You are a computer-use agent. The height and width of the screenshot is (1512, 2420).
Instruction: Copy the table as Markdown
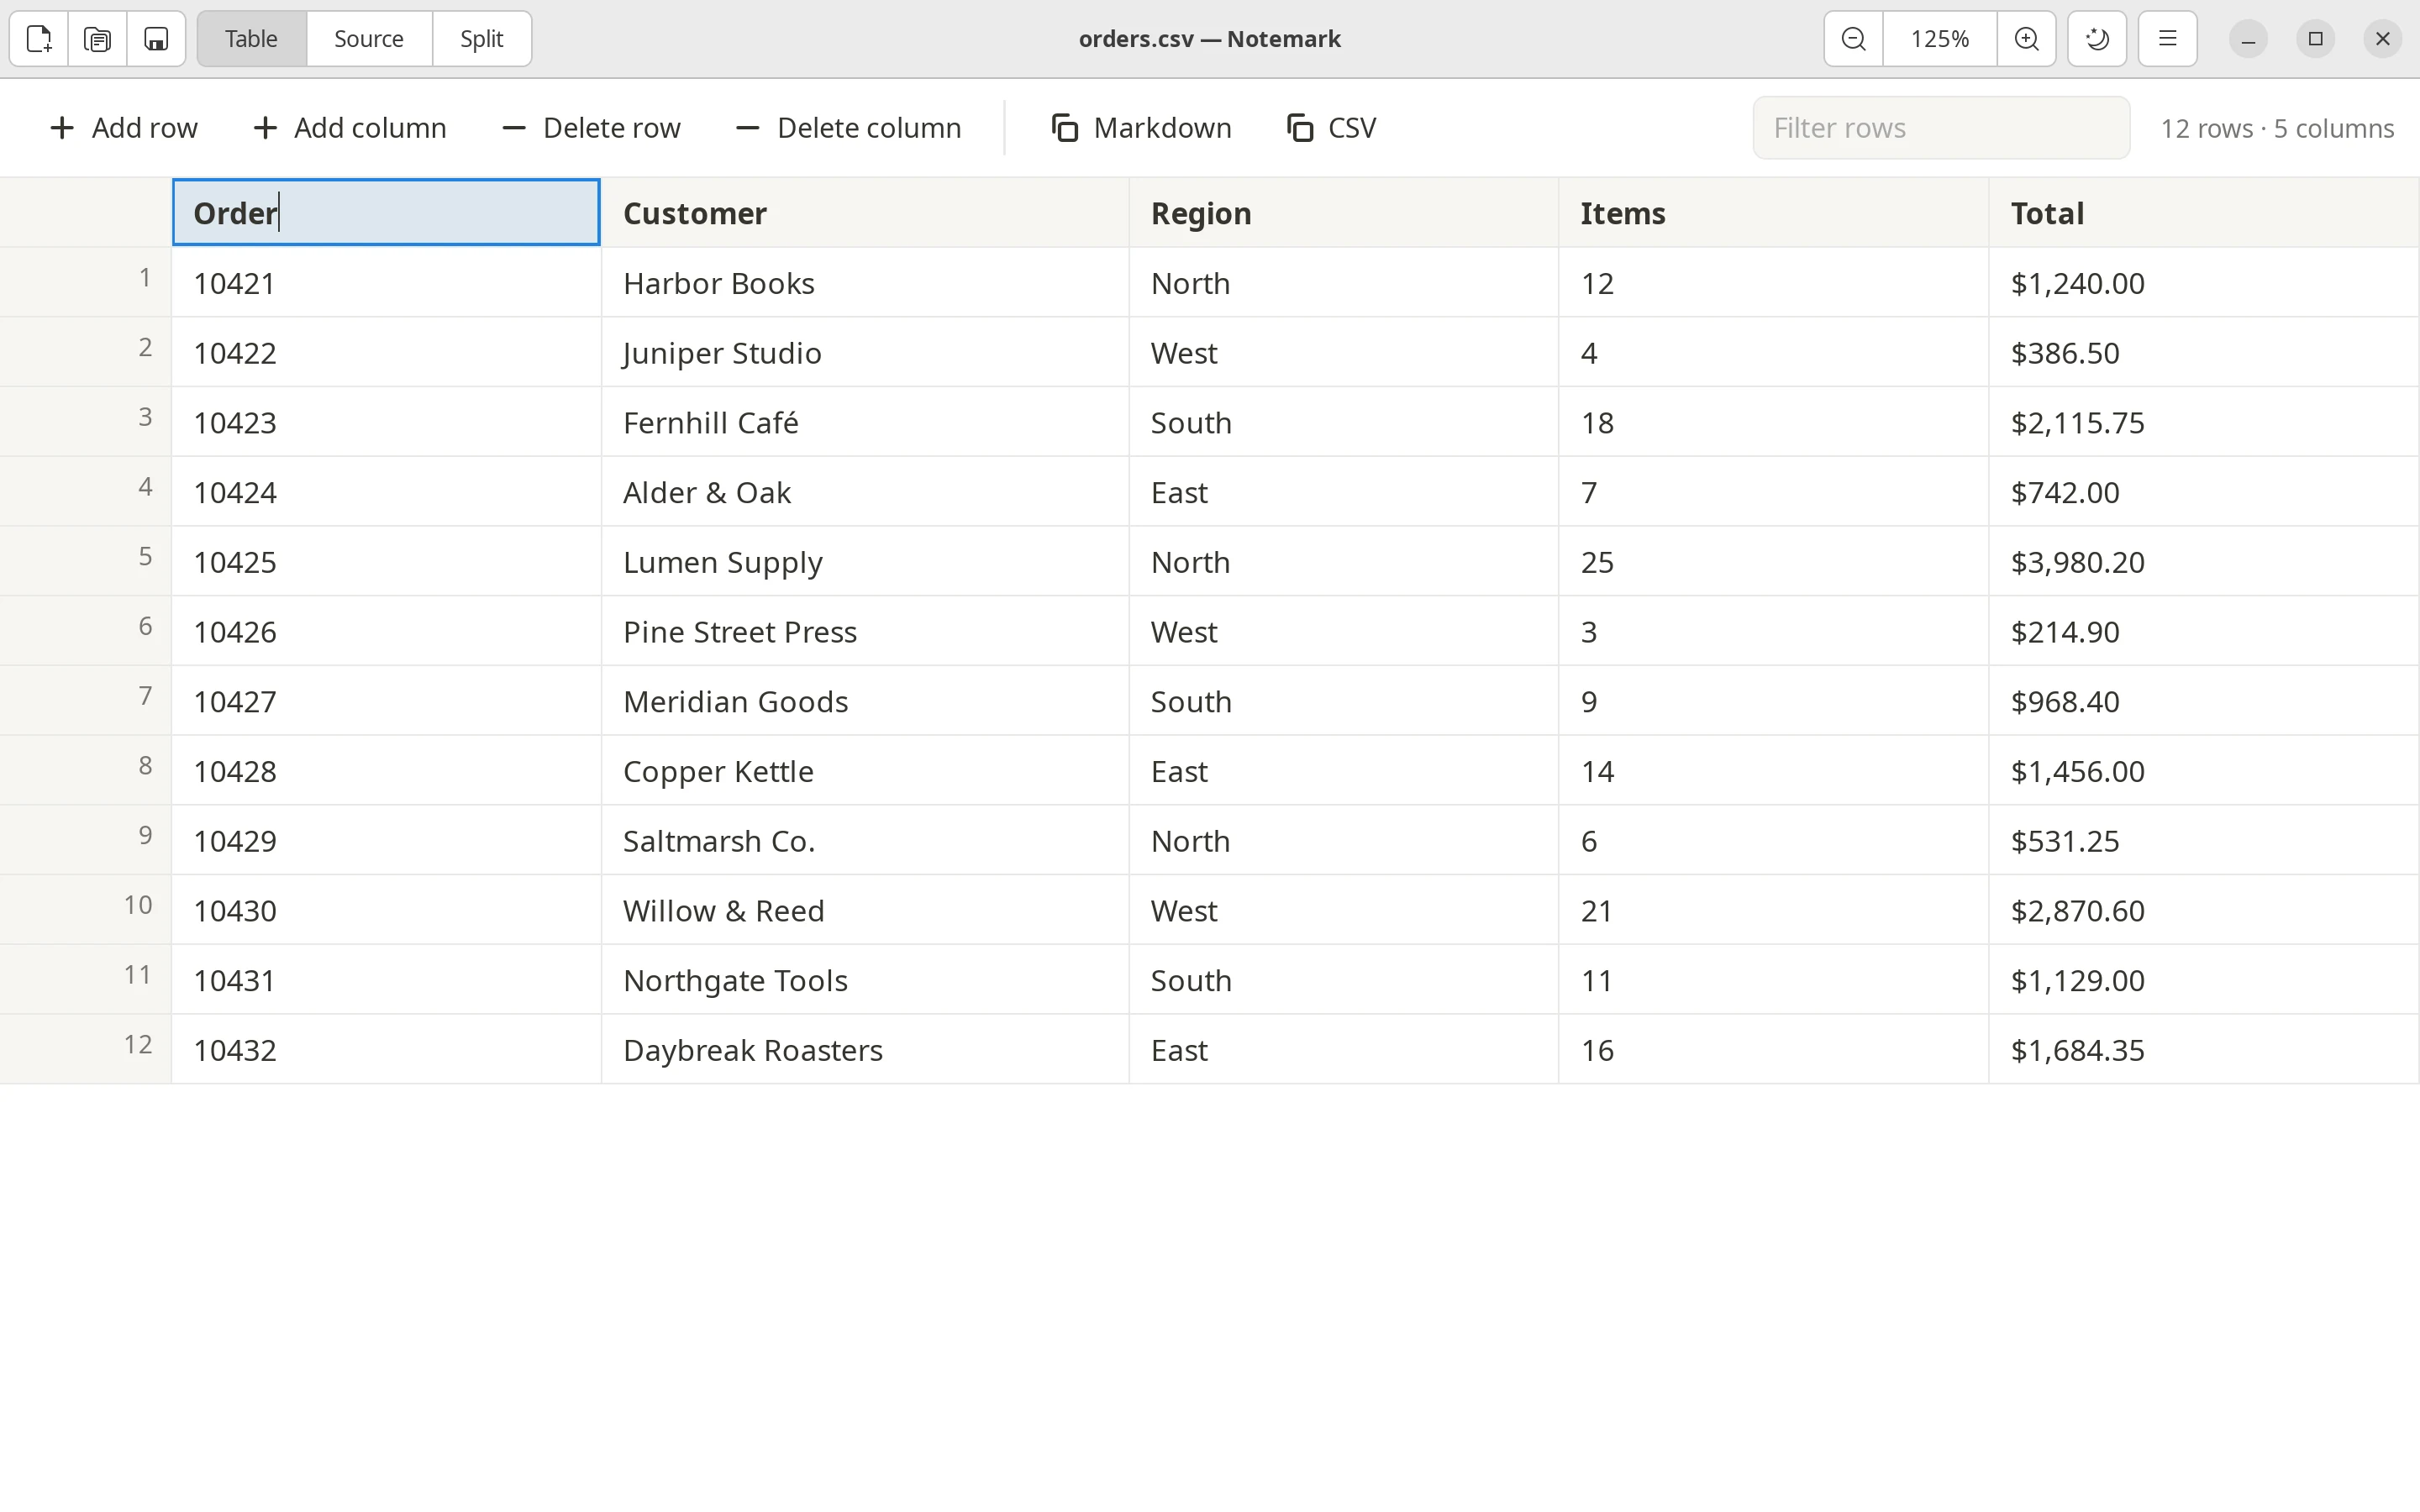click(1141, 128)
